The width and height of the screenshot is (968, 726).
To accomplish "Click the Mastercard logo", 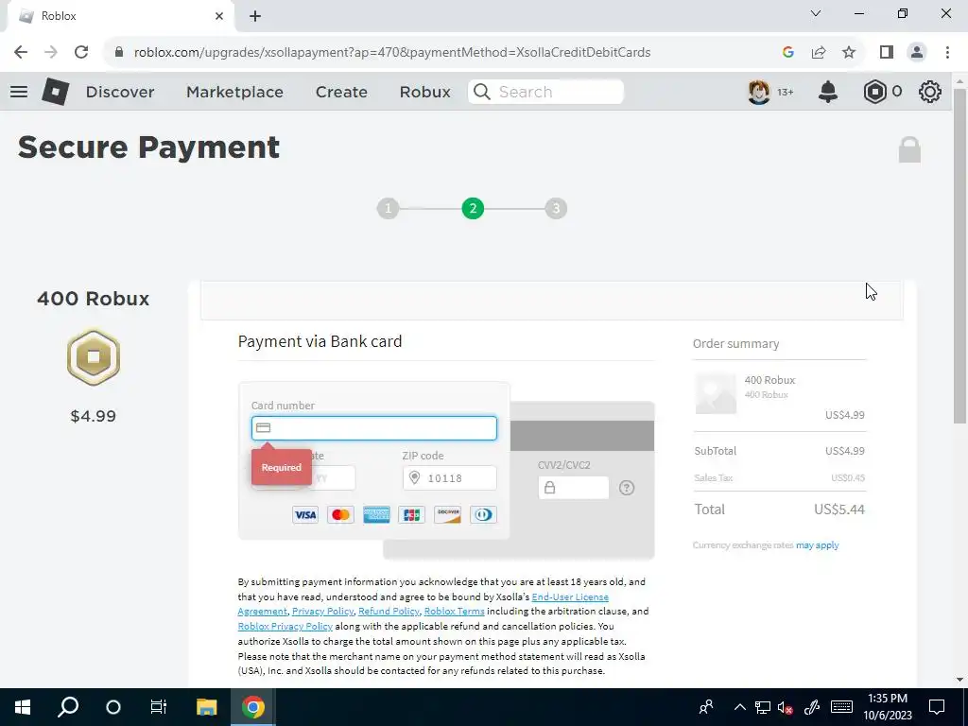I will pyautogui.click(x=340, y=515).
